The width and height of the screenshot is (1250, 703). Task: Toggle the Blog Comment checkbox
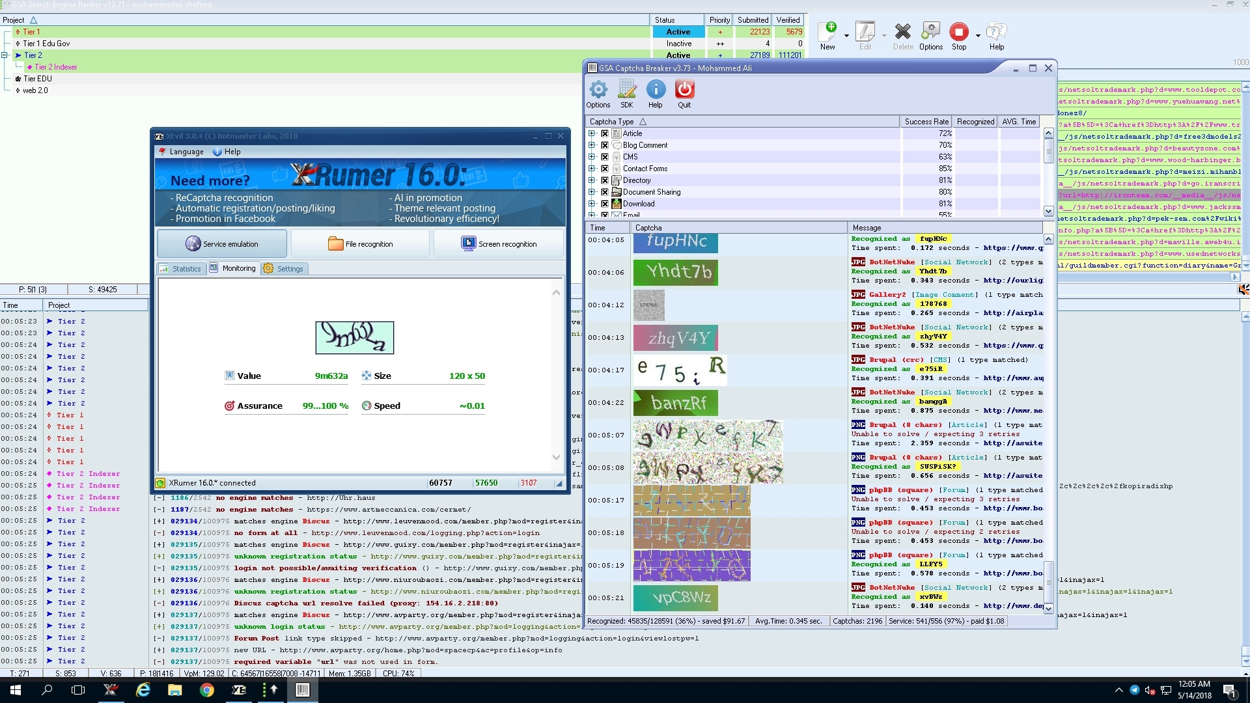tap(604, 145)
